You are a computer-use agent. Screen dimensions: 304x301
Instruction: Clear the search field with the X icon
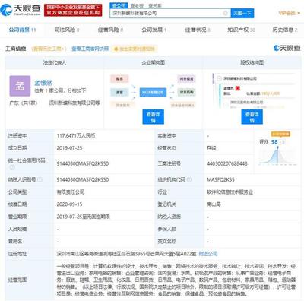click(225, 13)
